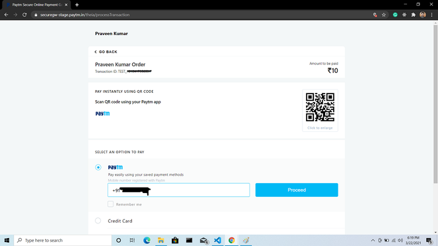Screen dimensions: 438x246
Task: Launch Microsoft Edge from the taskbar
Action: (147, 240)
